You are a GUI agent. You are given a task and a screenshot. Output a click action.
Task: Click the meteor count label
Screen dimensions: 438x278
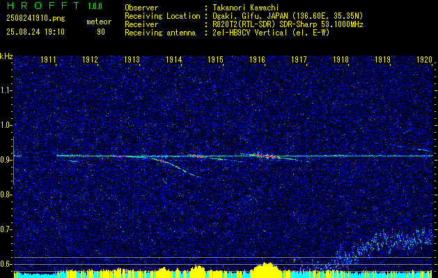click(x=99, y=22)
